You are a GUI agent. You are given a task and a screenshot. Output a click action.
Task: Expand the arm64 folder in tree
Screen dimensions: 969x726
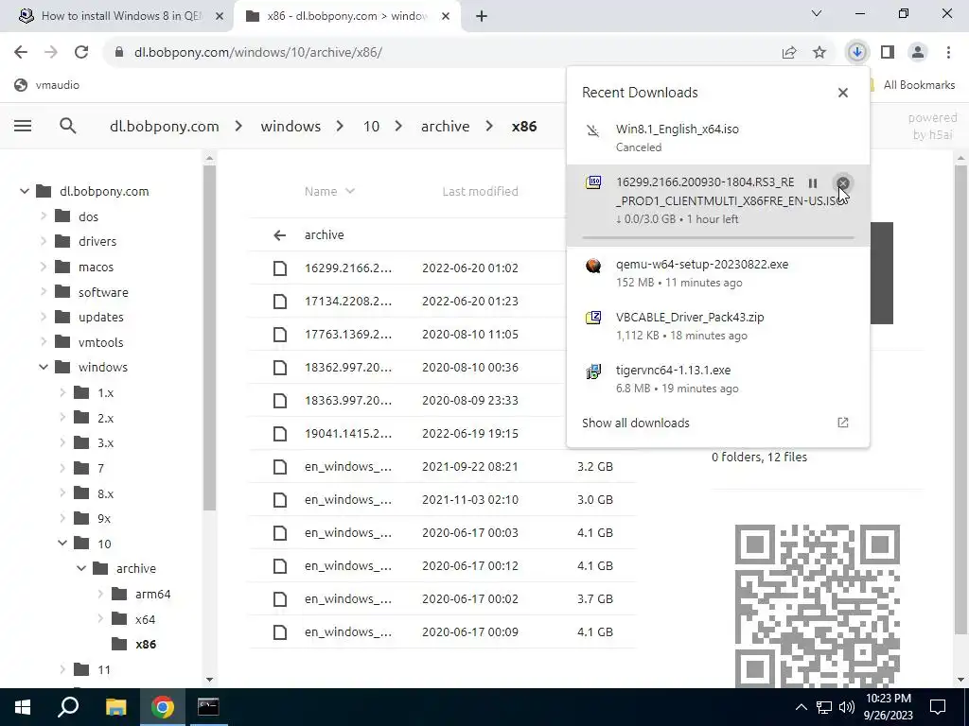pos(100,594)
